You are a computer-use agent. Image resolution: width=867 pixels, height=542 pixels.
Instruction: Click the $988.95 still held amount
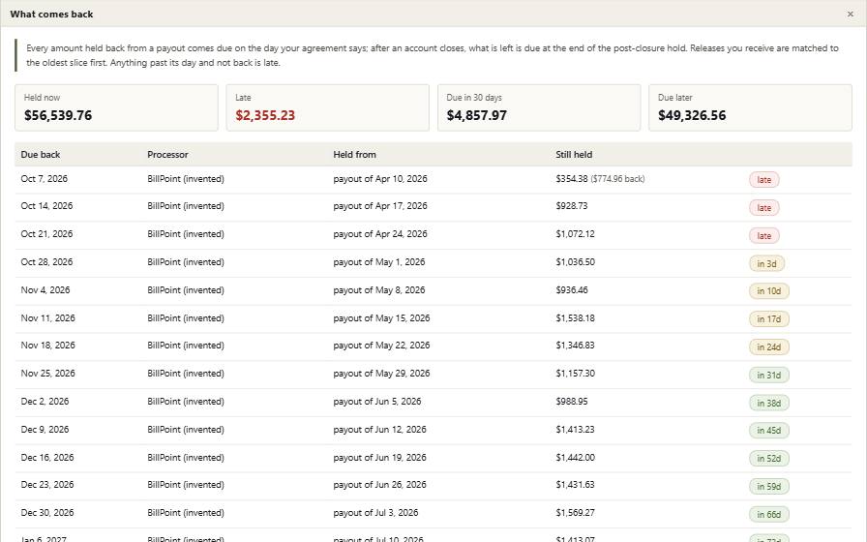[572, 402]
